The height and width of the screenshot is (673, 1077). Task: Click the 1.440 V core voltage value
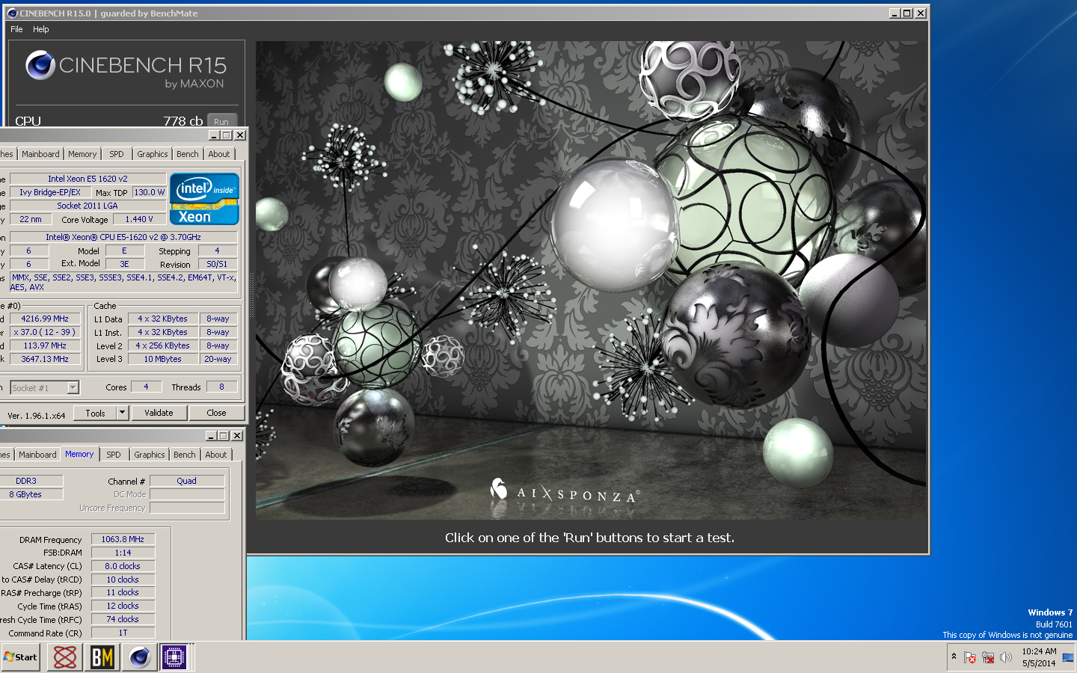click(139, 219)
